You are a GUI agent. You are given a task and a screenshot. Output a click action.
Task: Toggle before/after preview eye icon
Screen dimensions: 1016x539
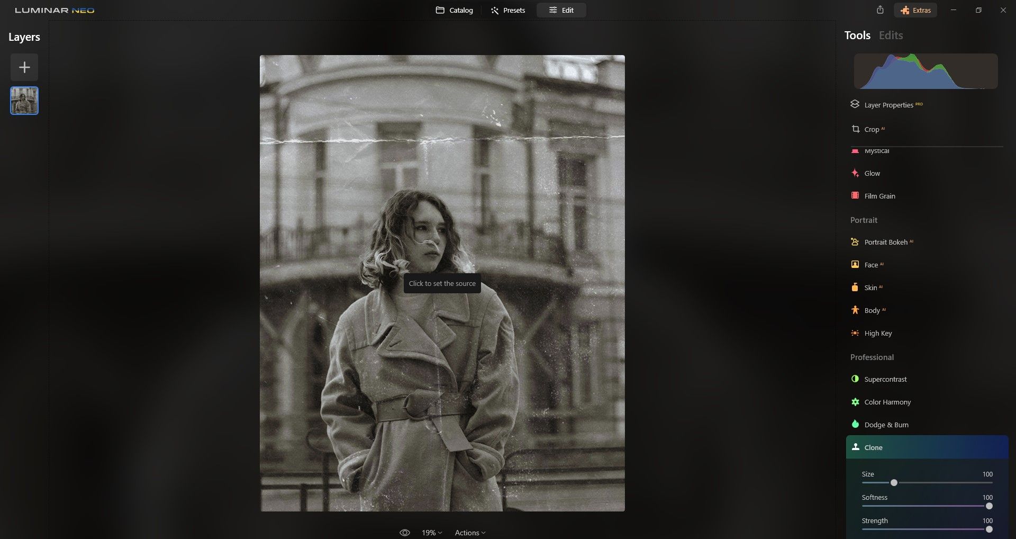pos(405,533)
